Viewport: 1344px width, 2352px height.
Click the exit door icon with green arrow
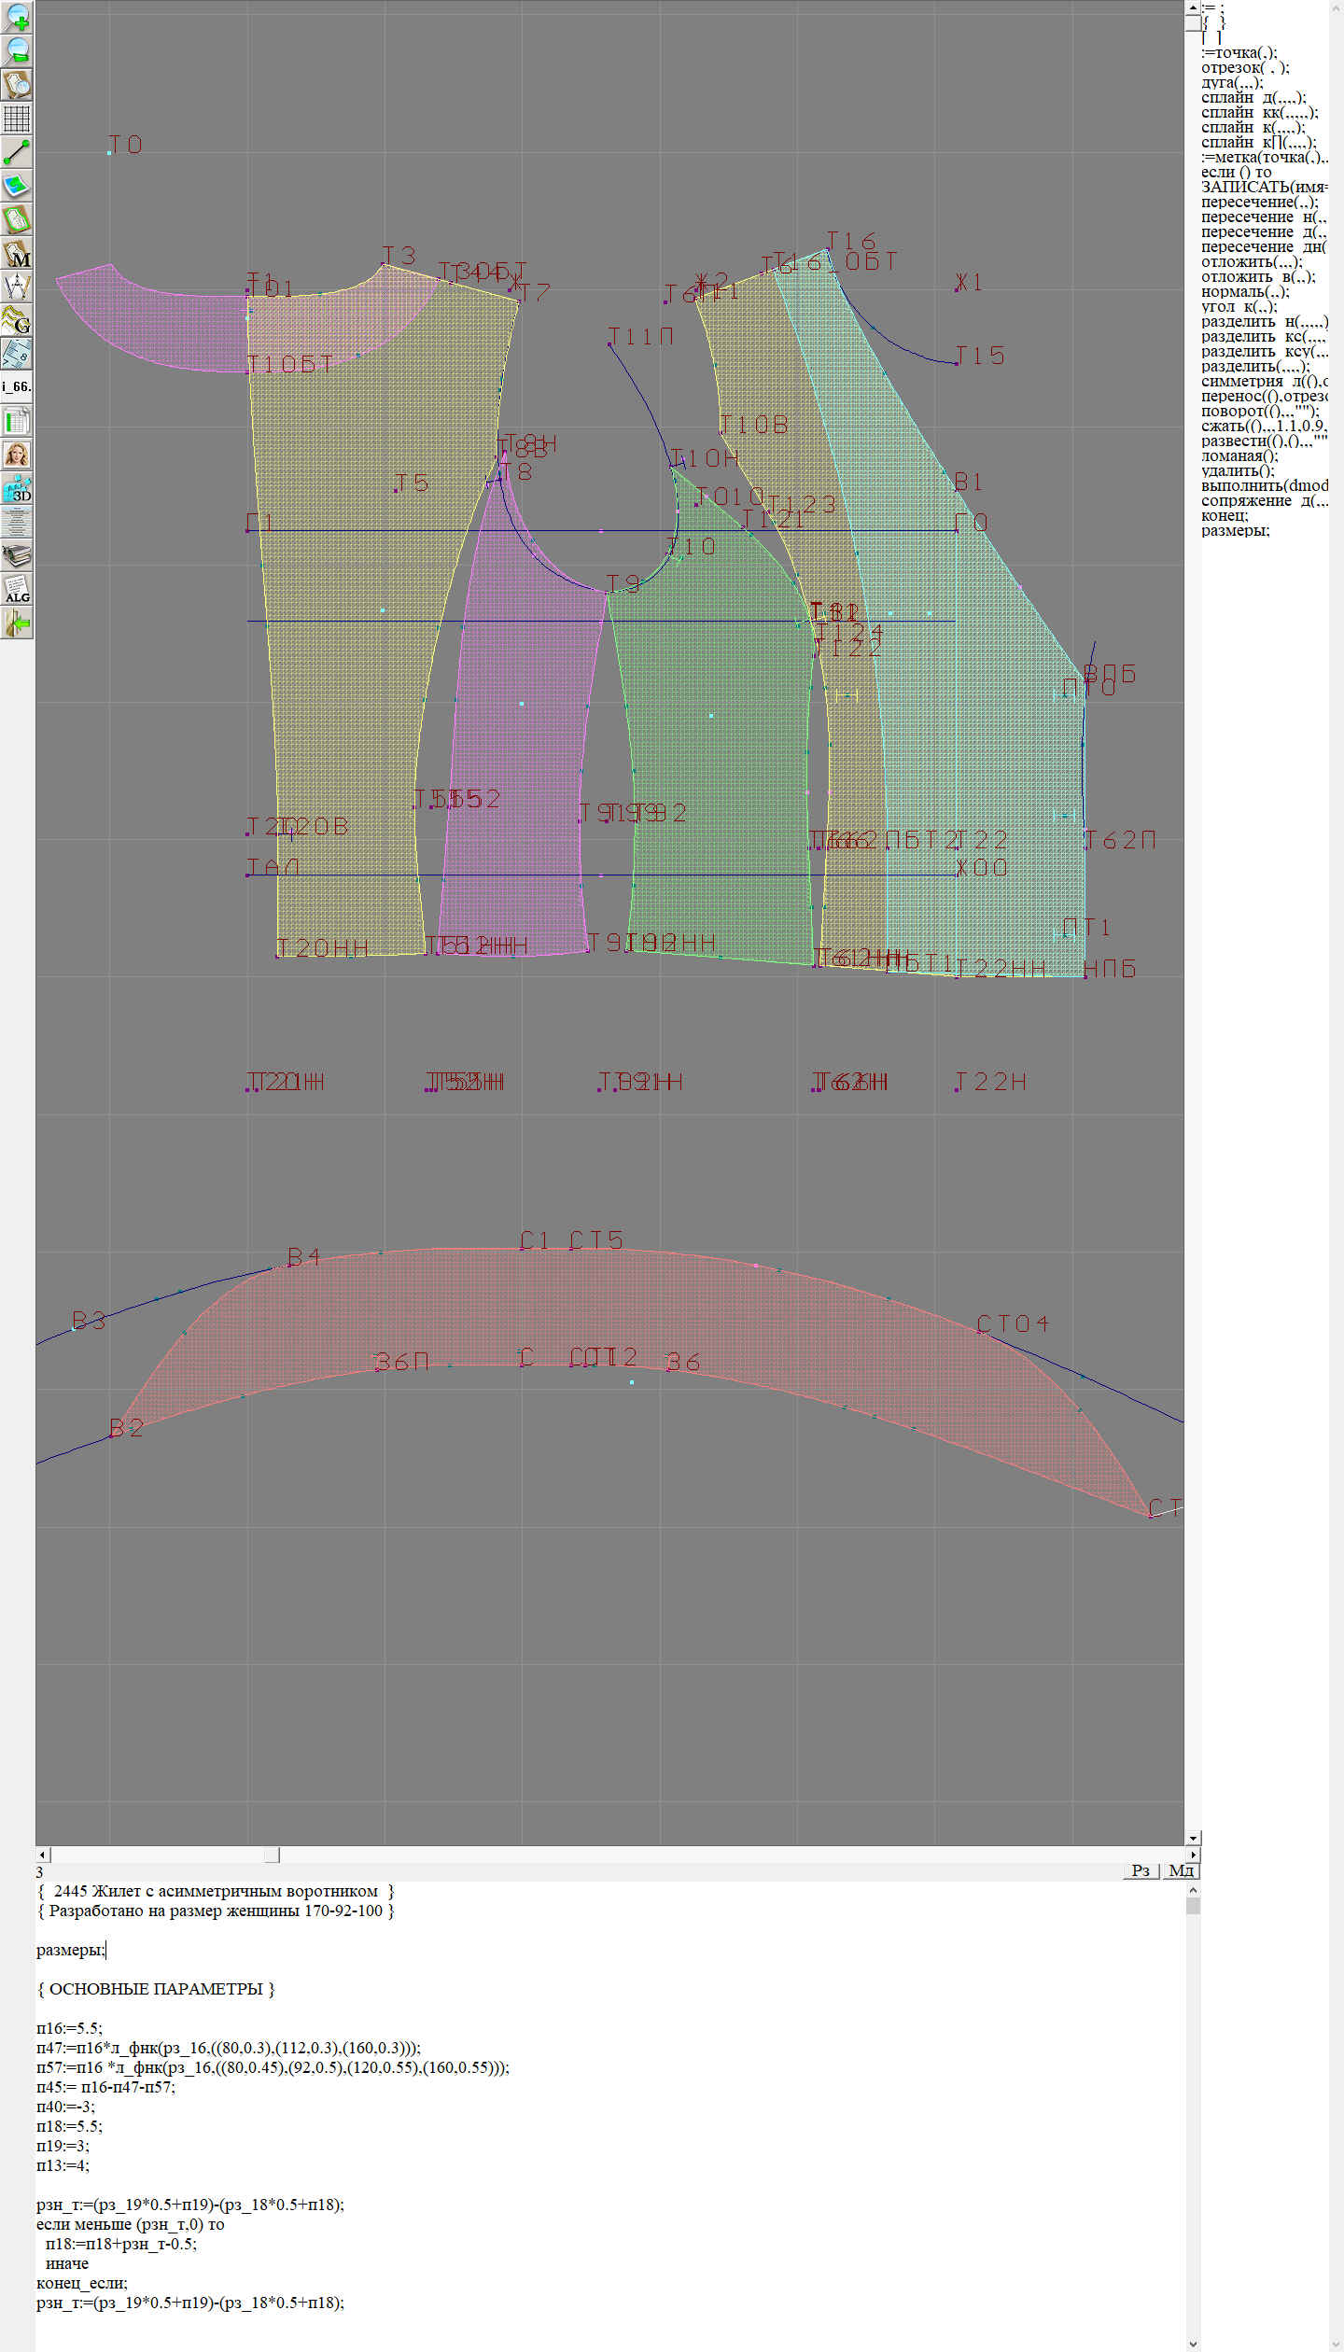point(17,623)
